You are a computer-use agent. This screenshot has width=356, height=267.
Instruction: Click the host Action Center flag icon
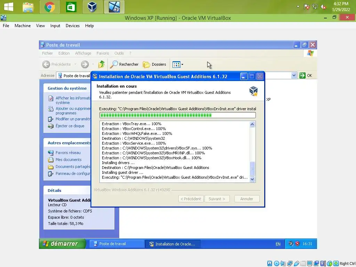(307, 7)
